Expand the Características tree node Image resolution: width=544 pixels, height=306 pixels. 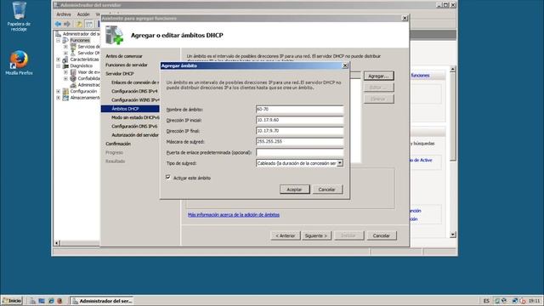[59, 59]
